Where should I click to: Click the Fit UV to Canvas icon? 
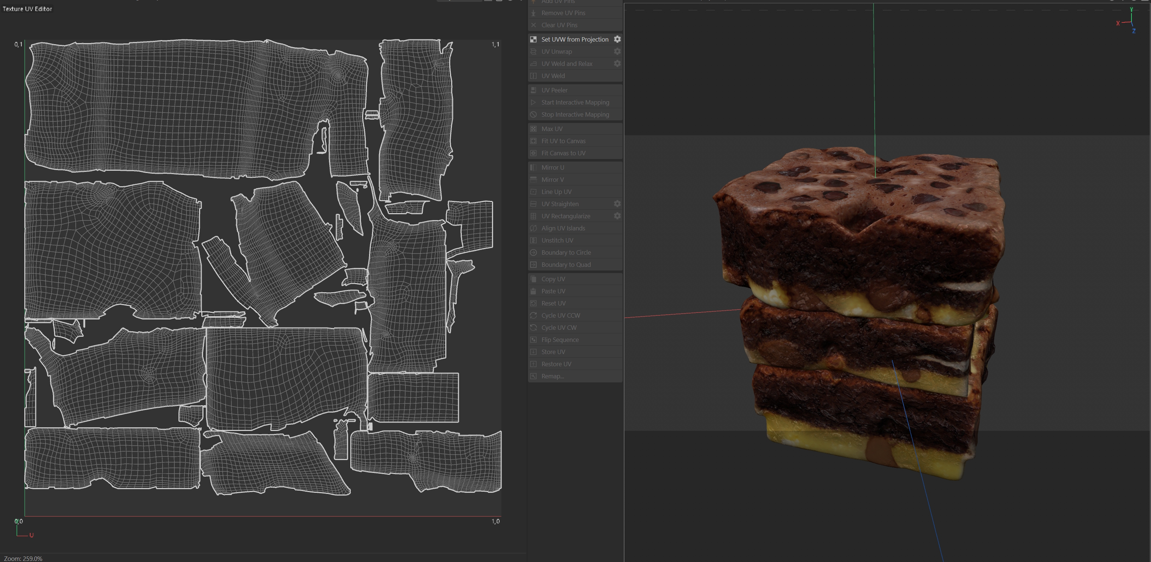[533, 141]
